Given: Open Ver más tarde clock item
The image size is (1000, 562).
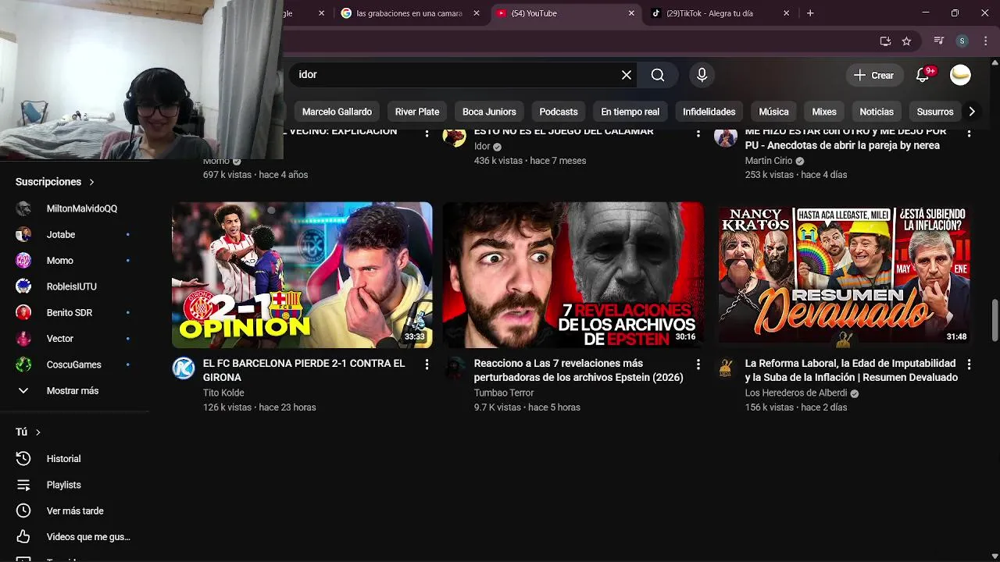Looking at the screenshot, I should point(74,510).
